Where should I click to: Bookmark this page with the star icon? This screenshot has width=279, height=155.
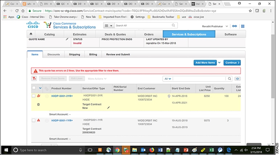pos(250,11)
